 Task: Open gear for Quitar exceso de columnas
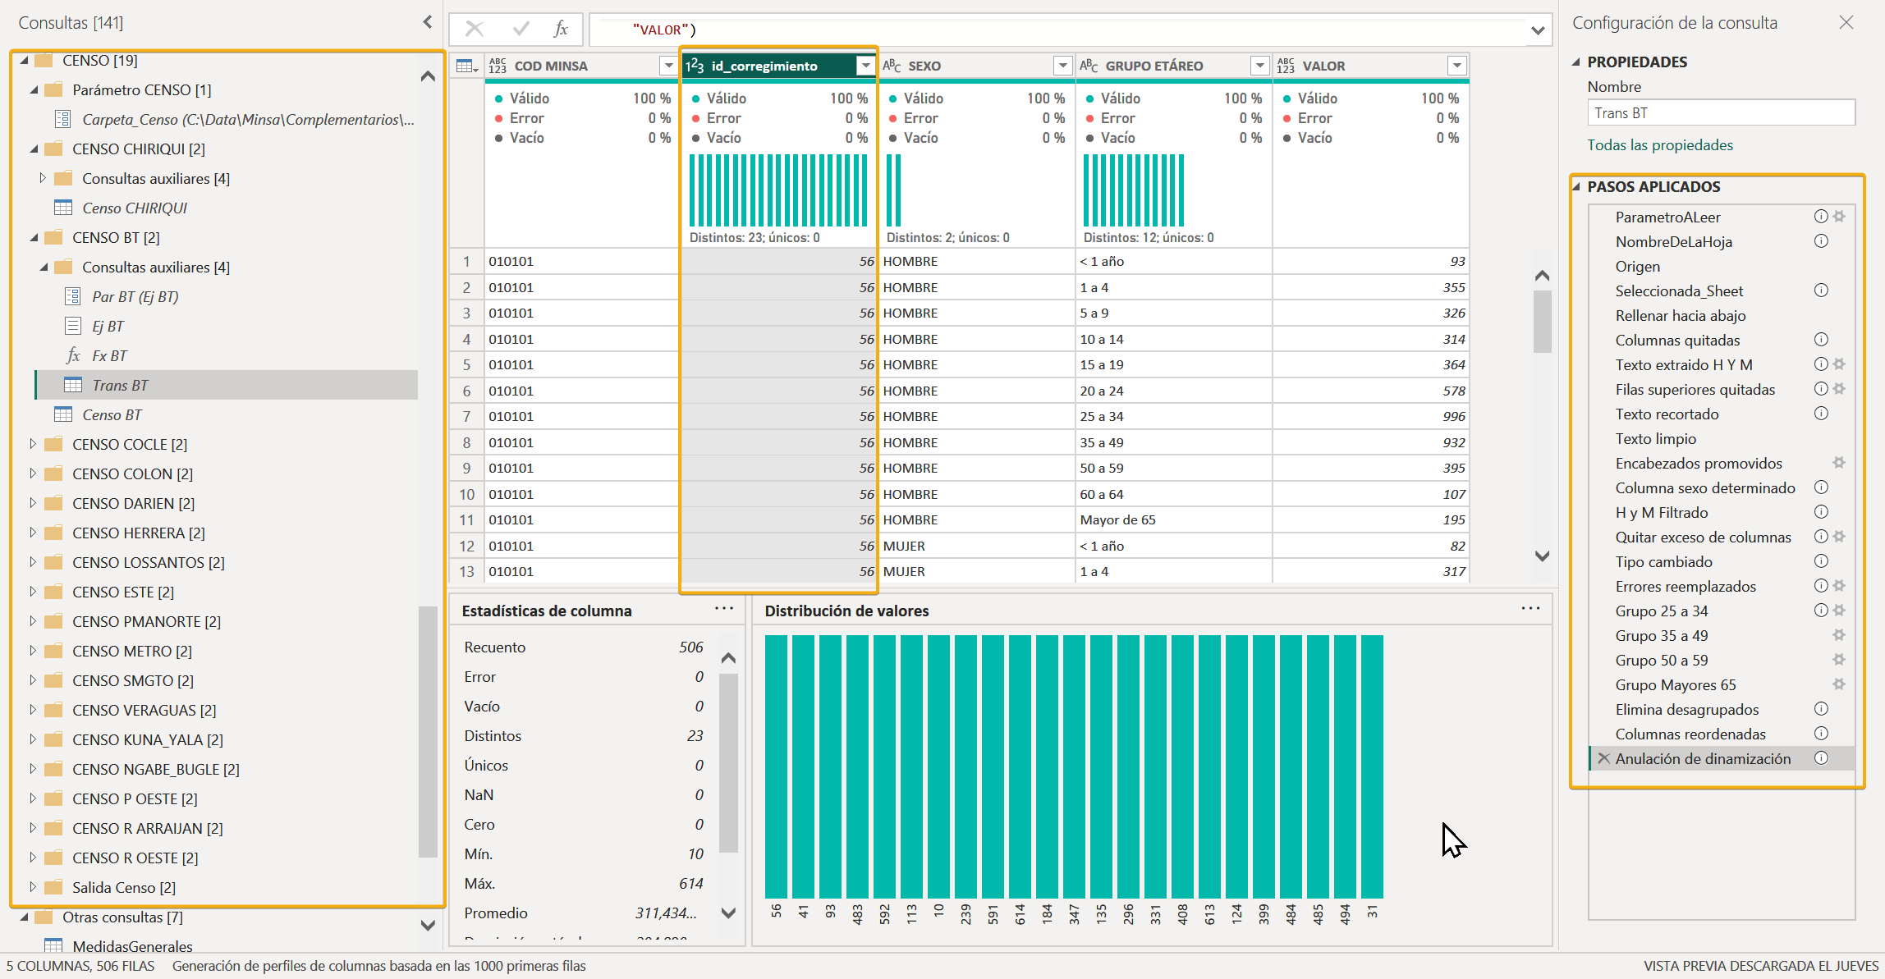click(1839, 537)
